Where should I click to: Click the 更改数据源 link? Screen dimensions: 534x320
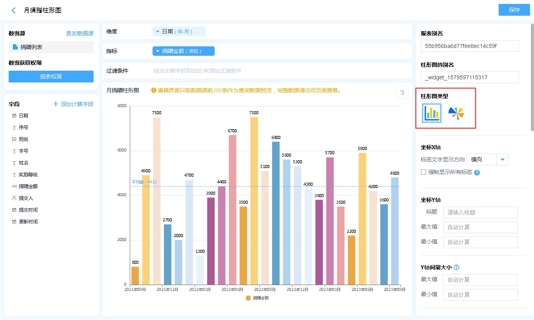[80, 34]
